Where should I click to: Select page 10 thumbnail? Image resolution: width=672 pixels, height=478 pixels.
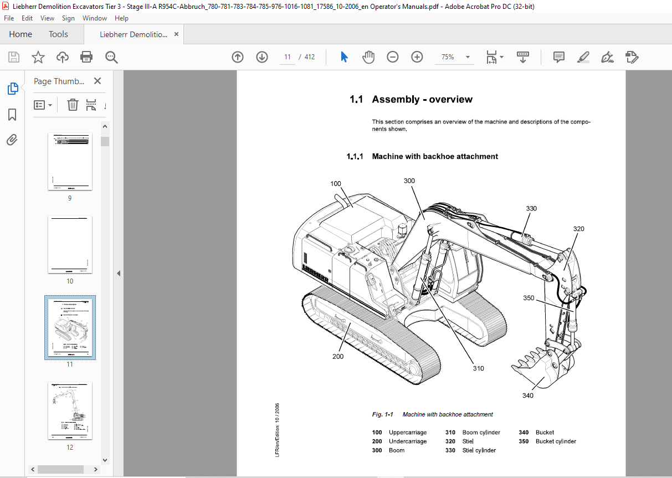coord(70,244)
